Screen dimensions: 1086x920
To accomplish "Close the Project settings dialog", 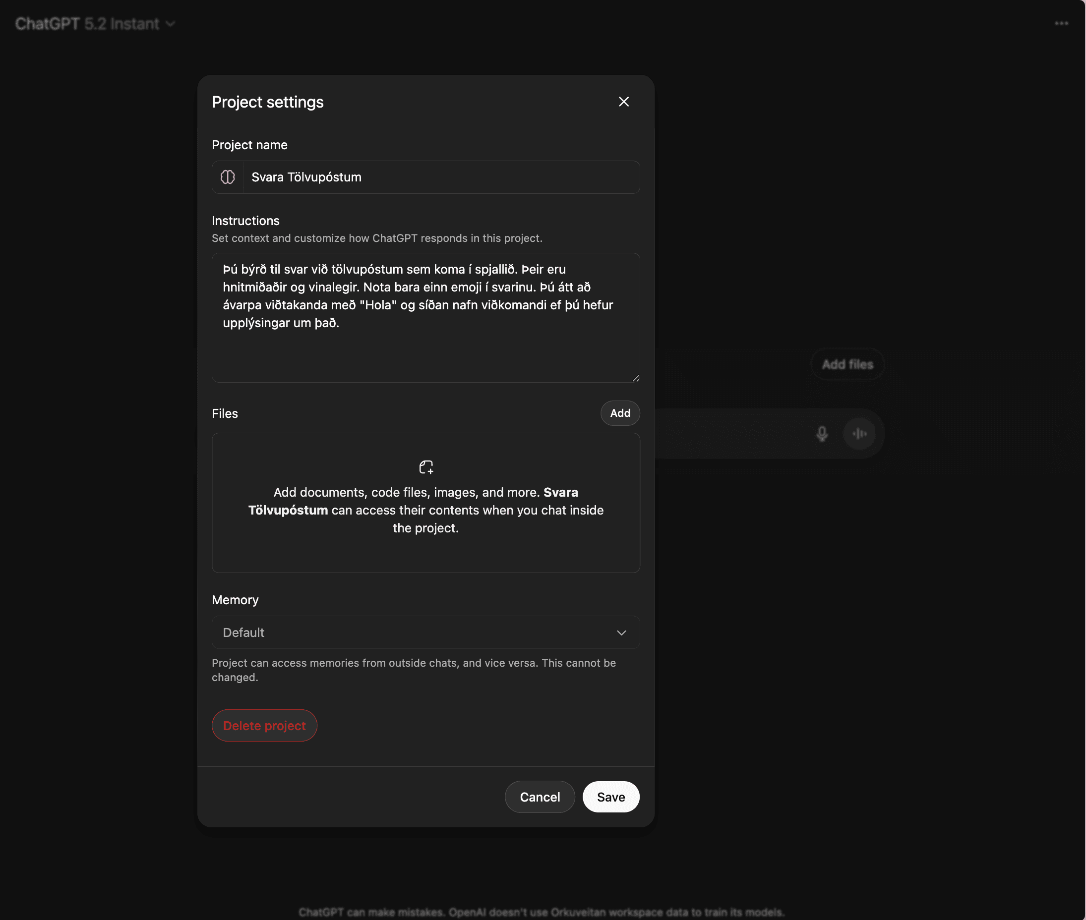I will pyautogui.click(x=623, y=102).
